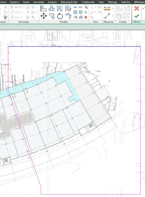Click the Align tool icon

[44, 8]
